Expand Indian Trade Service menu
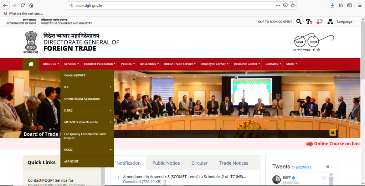The height and width of the screenshot is (186, 365). point(180,64)
